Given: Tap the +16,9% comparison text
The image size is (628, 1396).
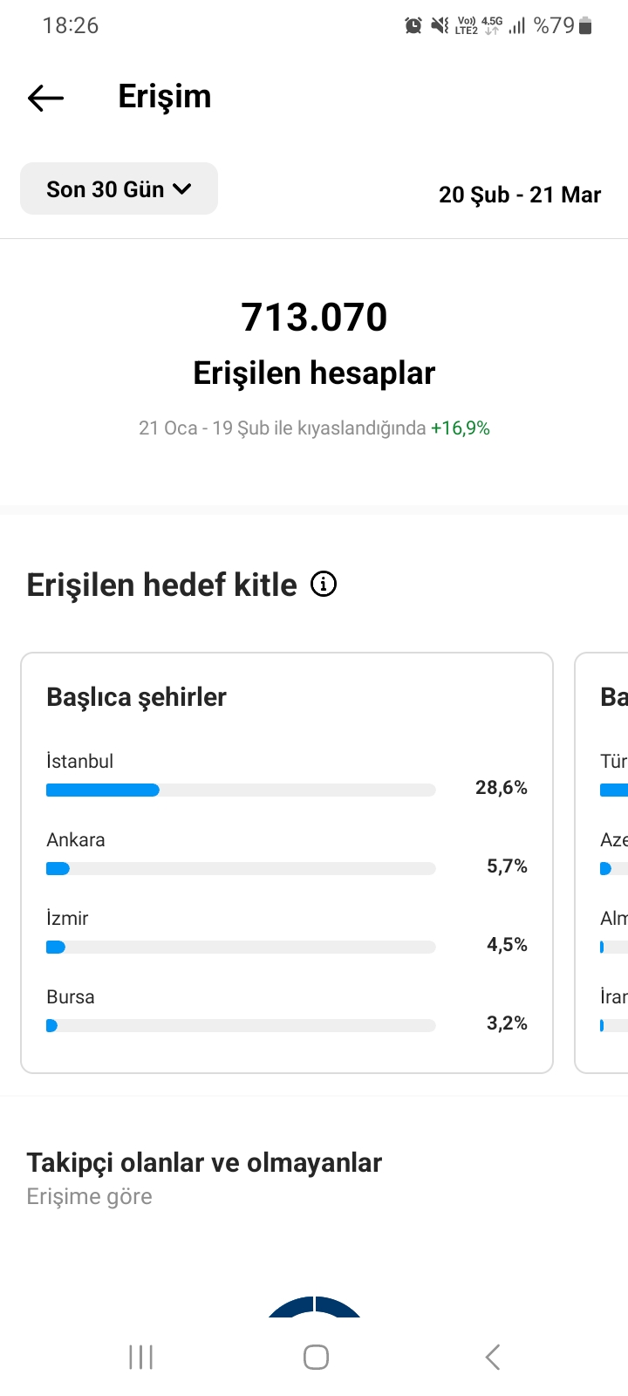Looking at the screenshot, I should (461, 428).
